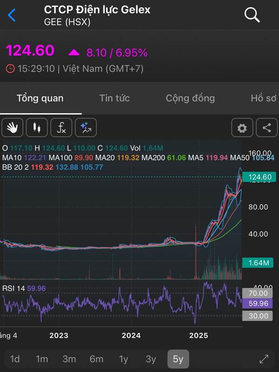Click the 40.00 price axis label
Image resolution: width=279 pixels, height=372 pixels.
(258, 234)
